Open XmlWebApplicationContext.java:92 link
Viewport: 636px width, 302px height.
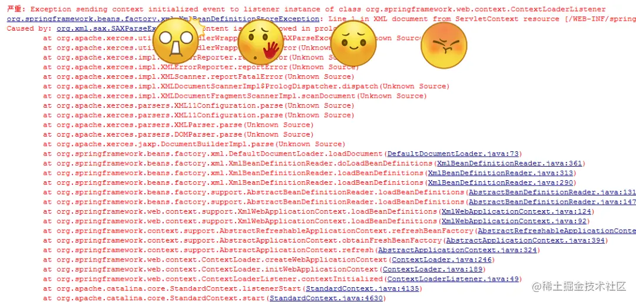pyautogui.click(x=514, y=221)
